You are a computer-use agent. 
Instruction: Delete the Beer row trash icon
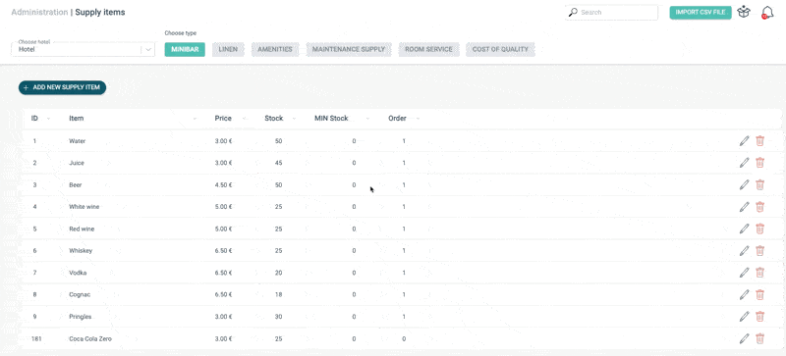(759, 184)
